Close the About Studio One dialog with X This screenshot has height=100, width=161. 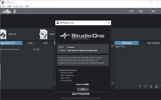(x=109, y=23)
